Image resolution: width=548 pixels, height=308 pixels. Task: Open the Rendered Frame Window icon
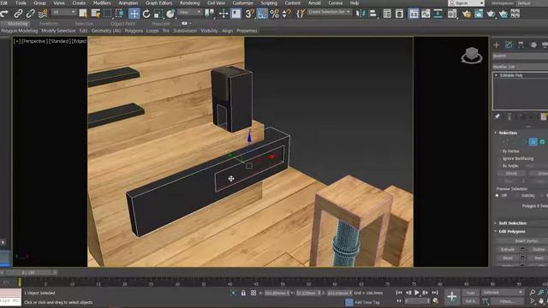tap(479, 14)
